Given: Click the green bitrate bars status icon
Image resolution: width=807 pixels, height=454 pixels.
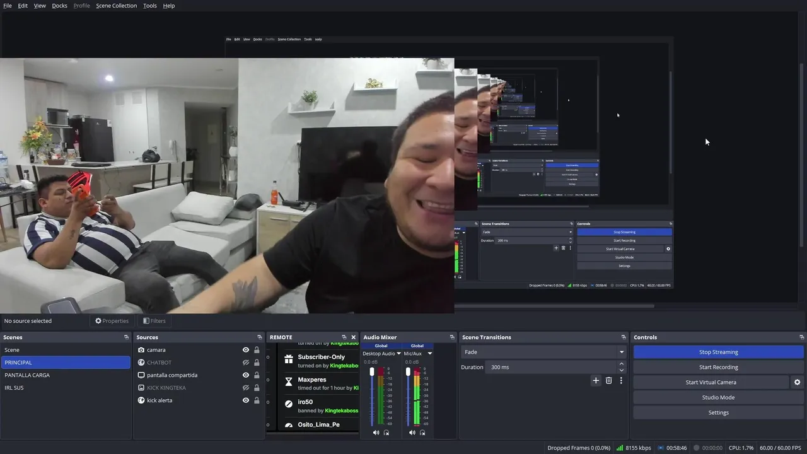Looking at the screenshot, I should 620,448.
